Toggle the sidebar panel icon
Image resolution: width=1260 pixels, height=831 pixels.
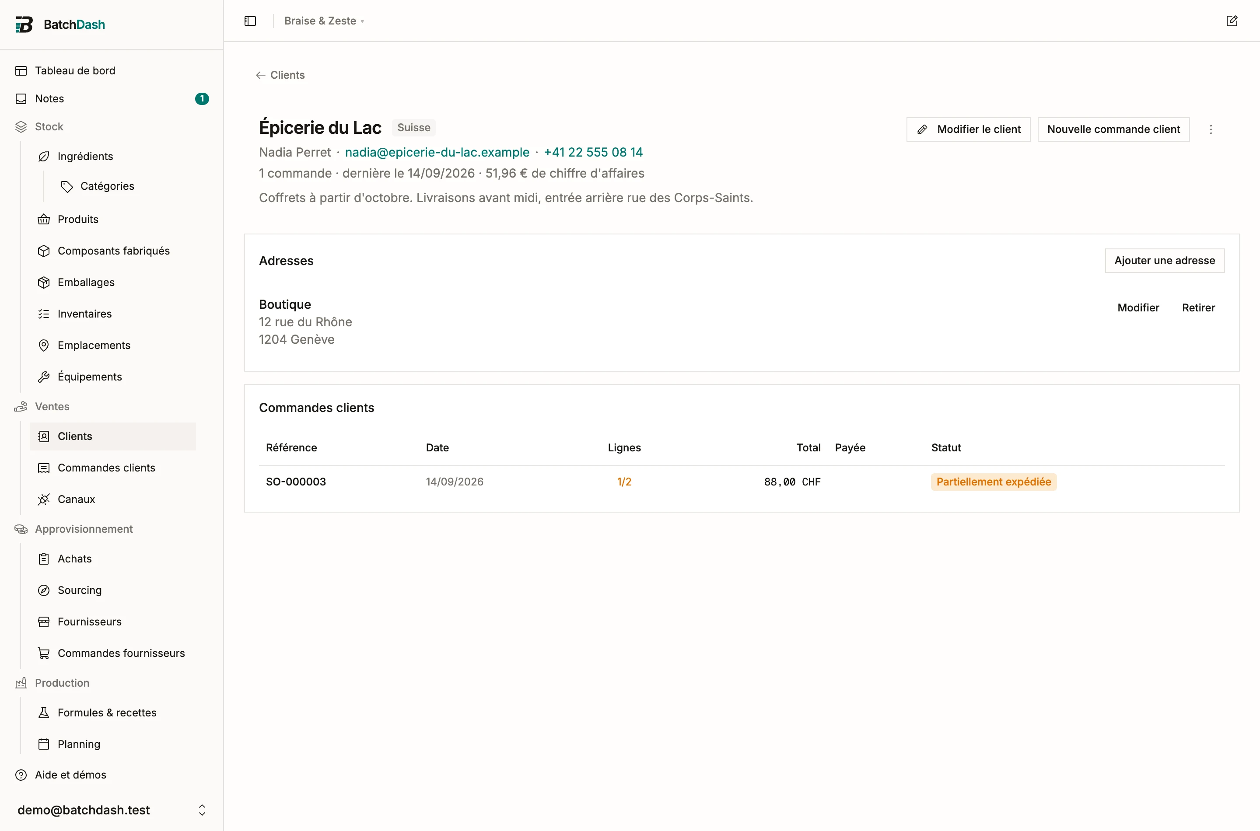250,21
